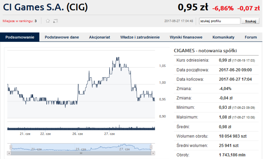The image size is (263, 159).
Task: Click the 26. cze date label below chart
Action: coord(78,134)
